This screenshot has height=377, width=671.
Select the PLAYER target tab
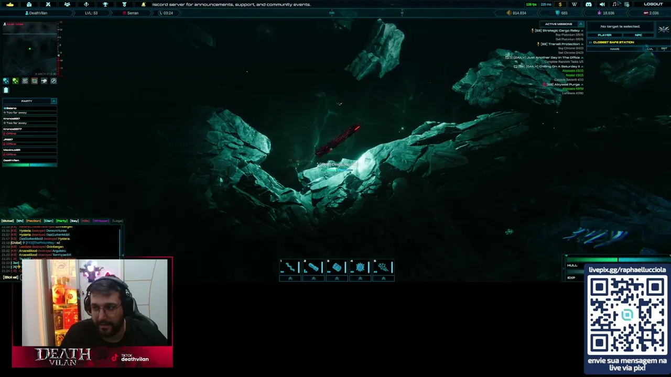(x=604, y=35)
